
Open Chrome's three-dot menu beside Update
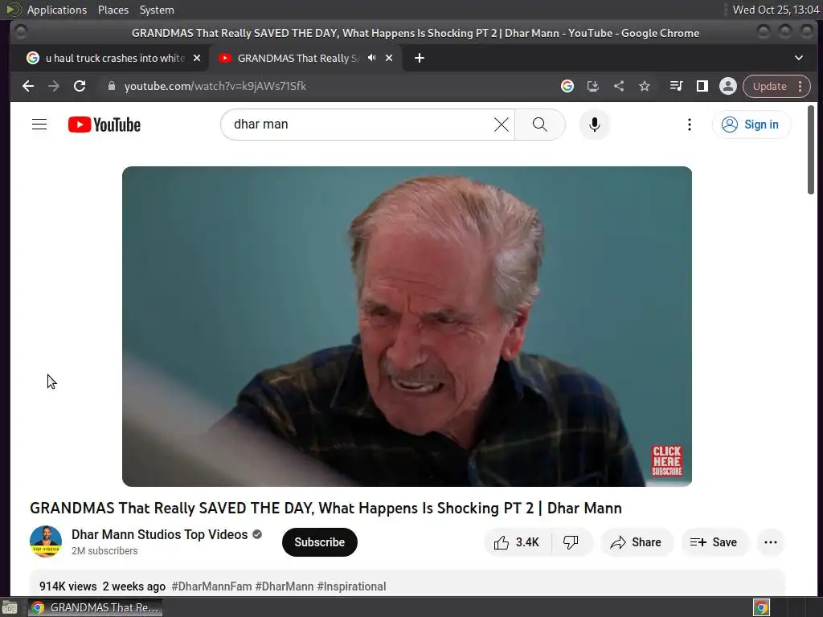point(800,86)
